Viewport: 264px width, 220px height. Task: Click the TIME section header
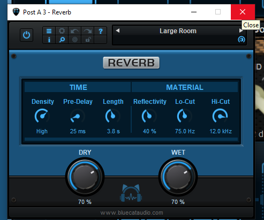(x=78, y=87)
